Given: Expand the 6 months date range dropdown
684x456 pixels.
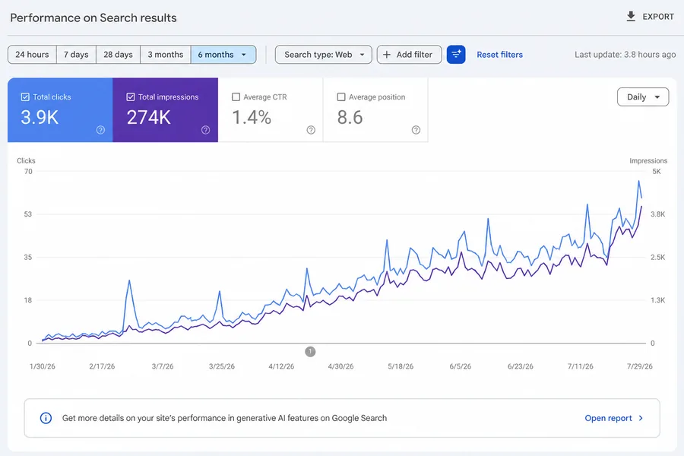Looking at the screenshot, I should click(223, 55).
